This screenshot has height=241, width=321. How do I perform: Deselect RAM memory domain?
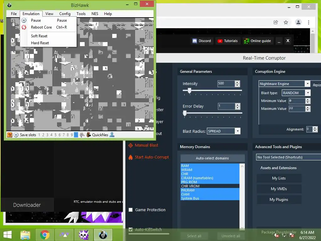[210, 166]
